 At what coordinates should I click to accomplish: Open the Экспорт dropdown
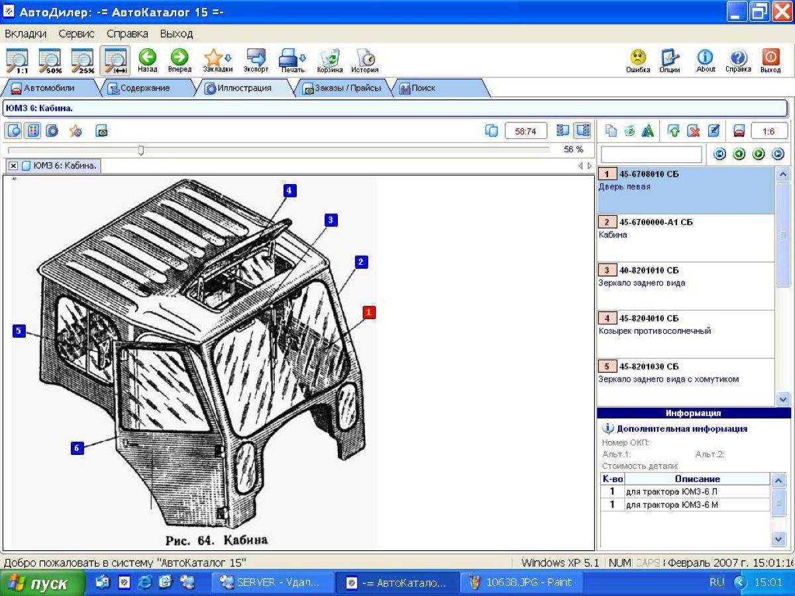click(x=256, y=60)
